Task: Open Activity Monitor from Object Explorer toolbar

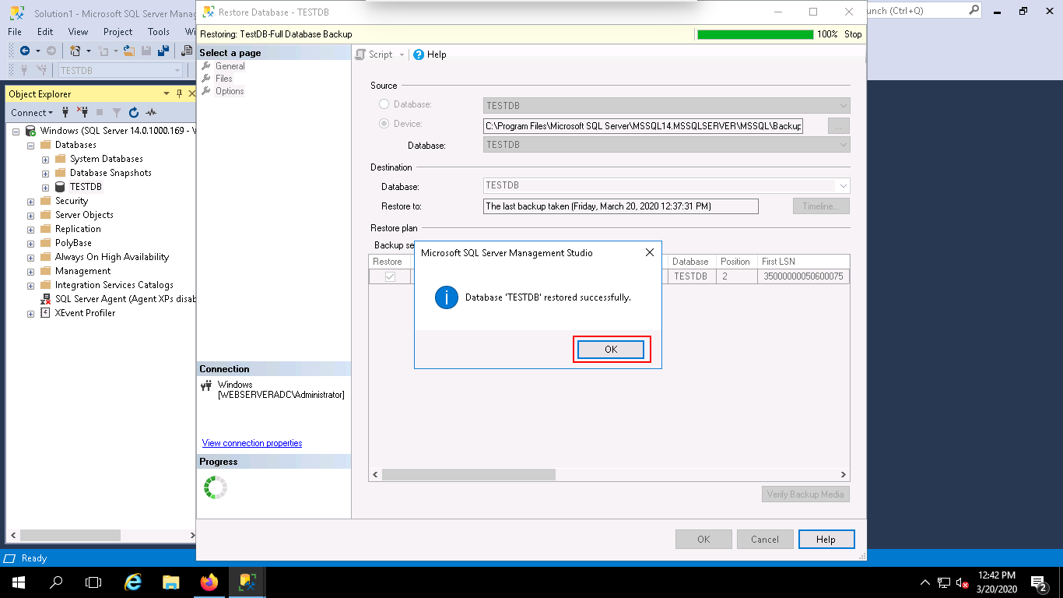Action: click(x=152, y=113)
